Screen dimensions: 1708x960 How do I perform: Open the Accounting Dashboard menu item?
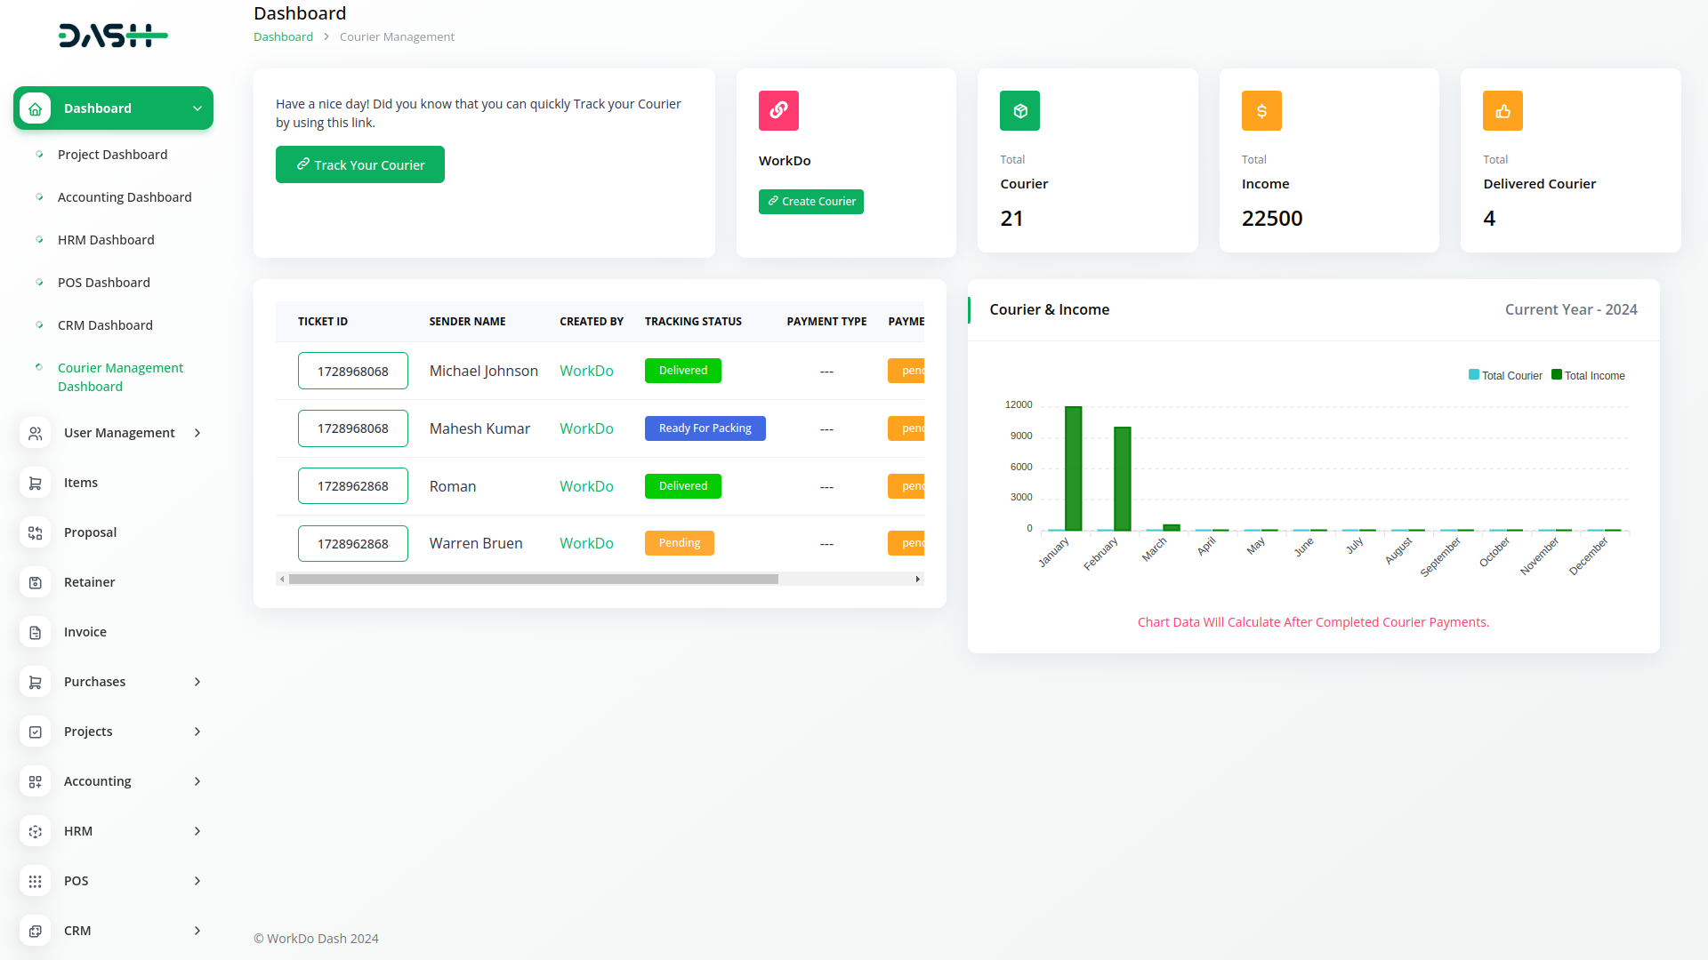tap(125, 197)
